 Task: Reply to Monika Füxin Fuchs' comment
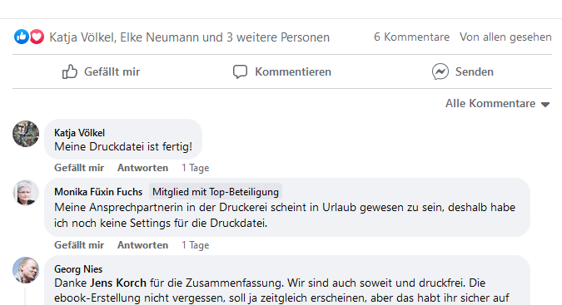point(142,245)
